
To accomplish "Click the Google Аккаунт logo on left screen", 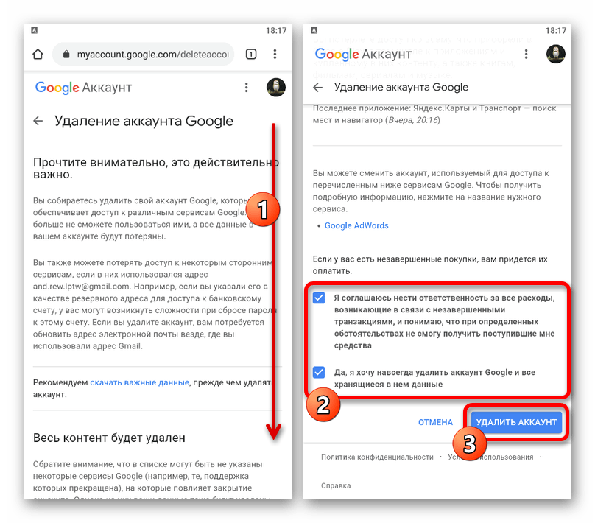I will click(83, 88).
